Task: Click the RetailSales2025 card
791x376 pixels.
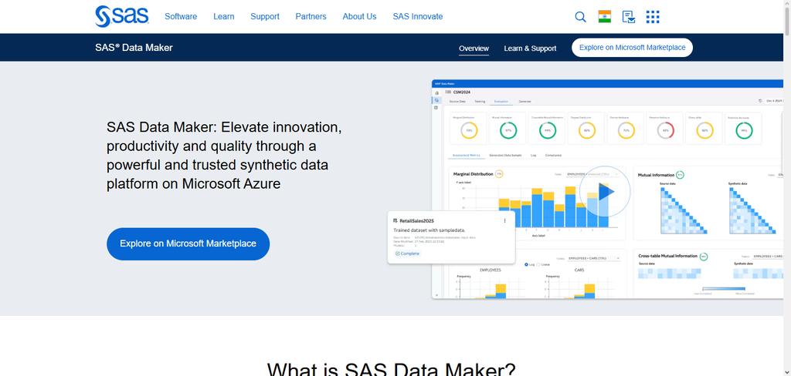Action: (451, 237)
